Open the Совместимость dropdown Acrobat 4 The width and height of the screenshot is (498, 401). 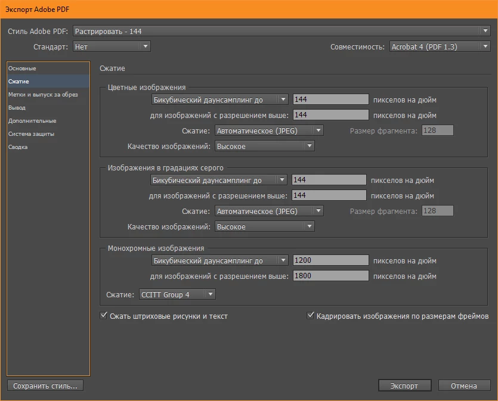point(440,46)
